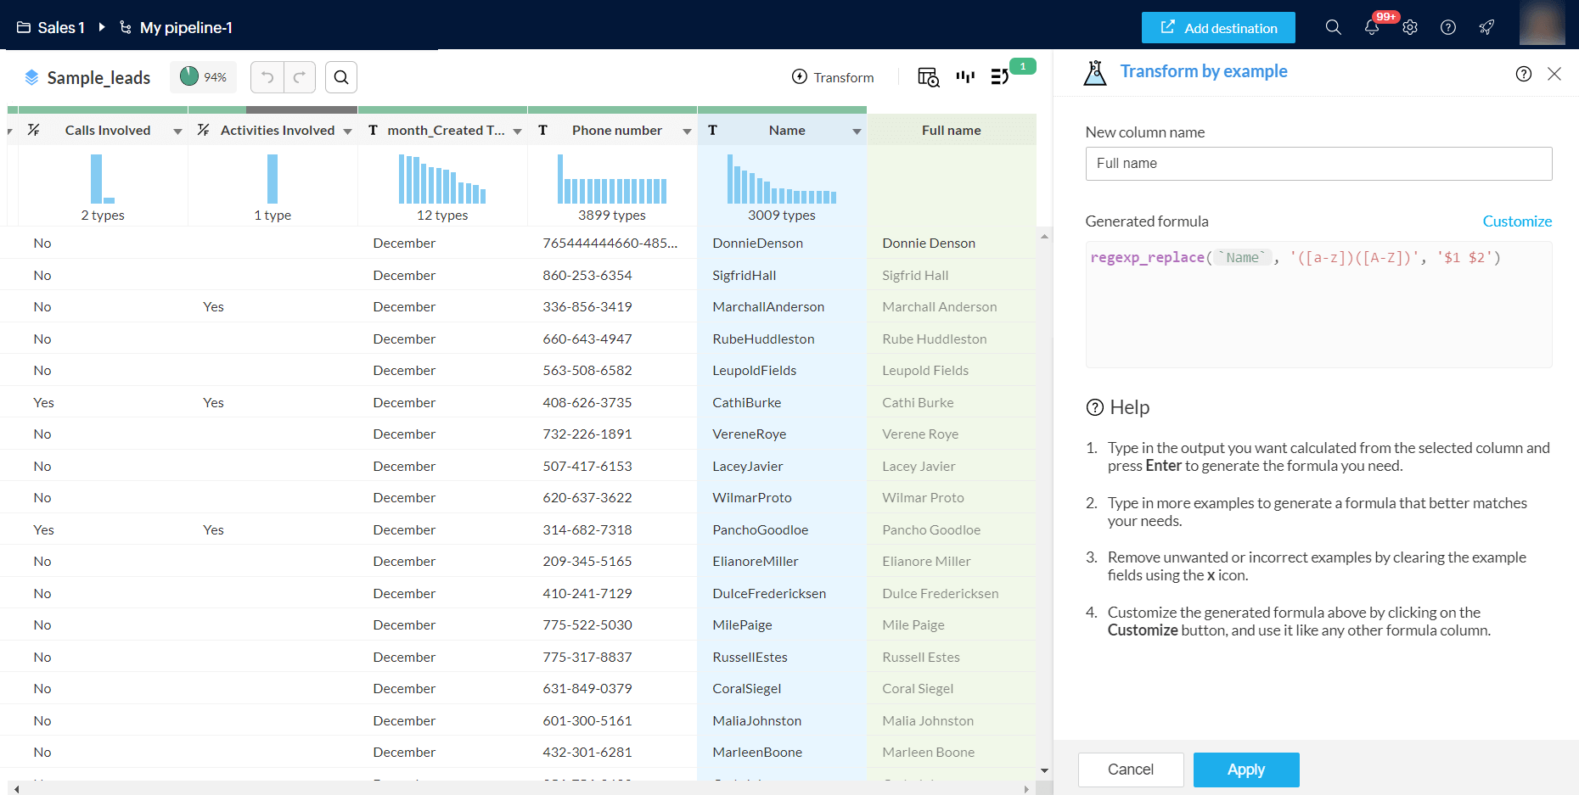1579x795 pixels.
Task: Click the Customize formula link
Action: tap(1516, 221)
